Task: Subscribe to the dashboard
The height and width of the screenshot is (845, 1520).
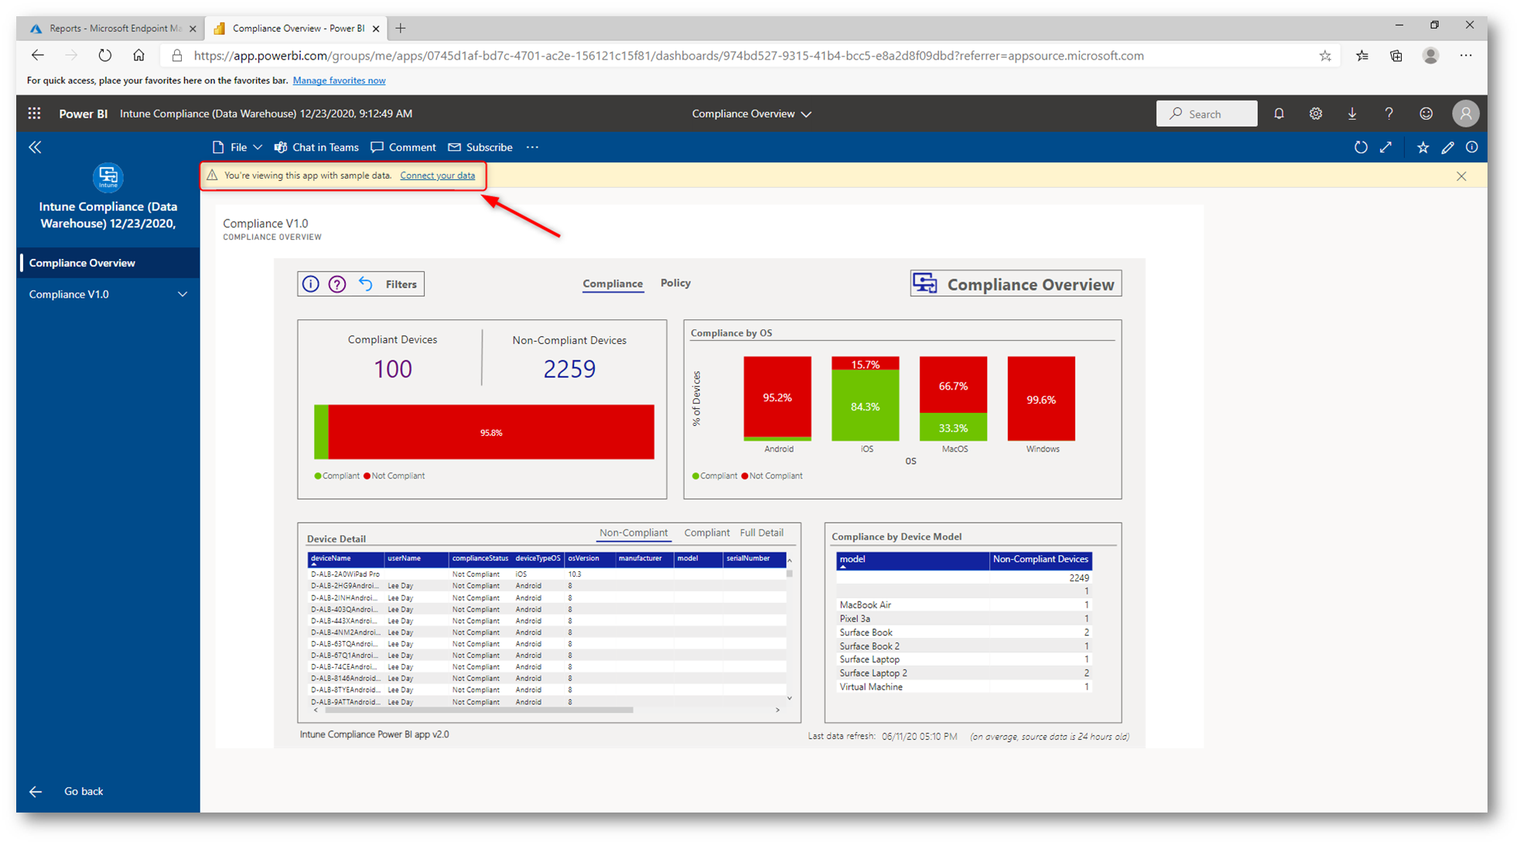Action: point(480,147)
